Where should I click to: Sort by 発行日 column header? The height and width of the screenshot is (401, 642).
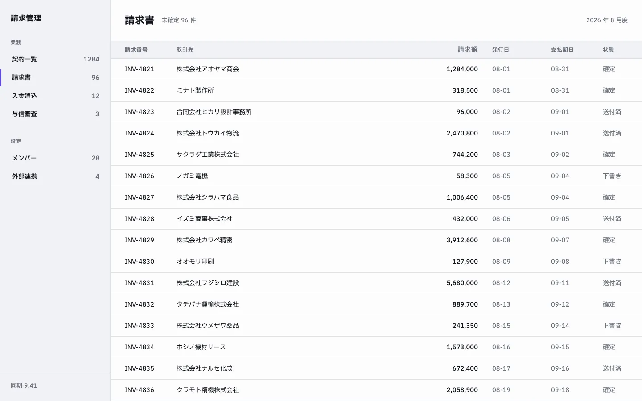point(501,50)
